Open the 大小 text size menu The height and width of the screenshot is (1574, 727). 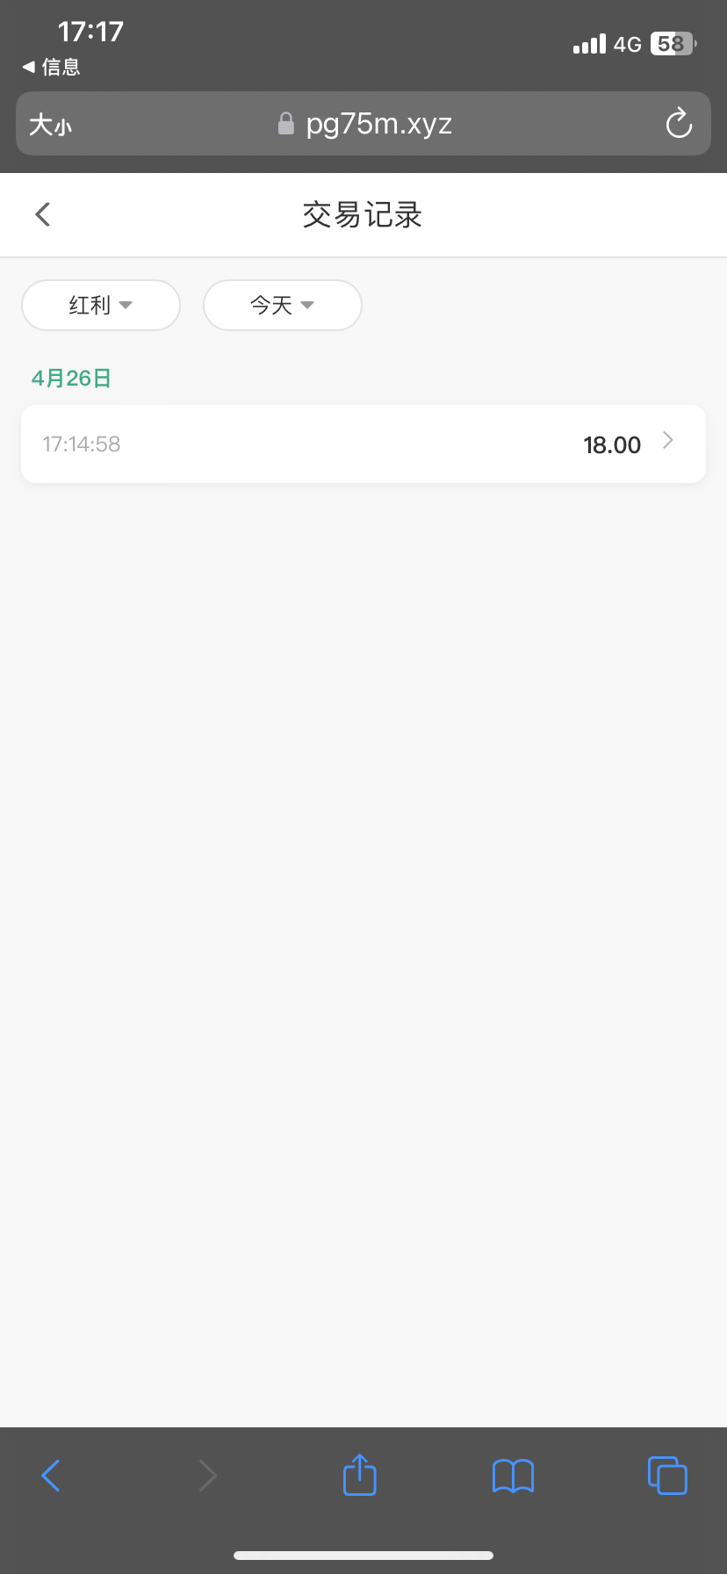coord(50,125)
